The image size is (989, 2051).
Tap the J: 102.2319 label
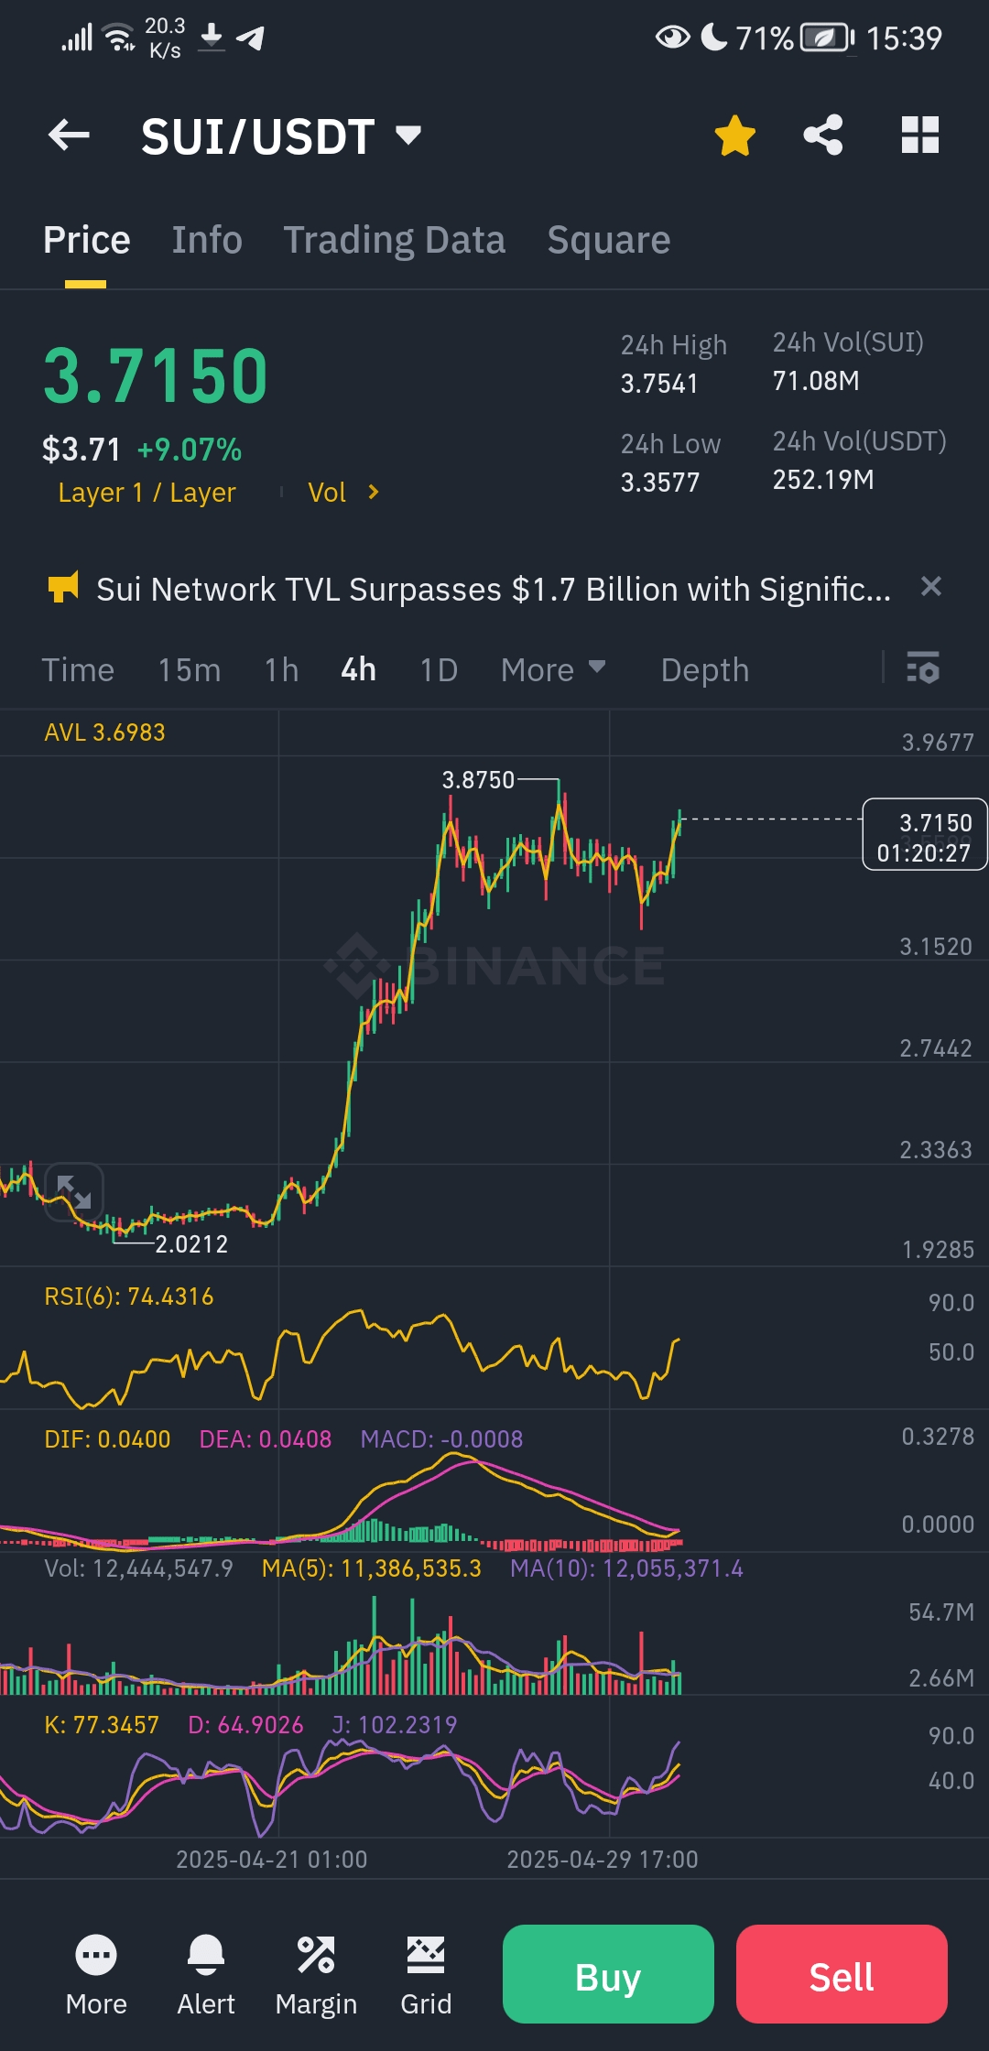pyautogui.click(x=394, y=1725)
